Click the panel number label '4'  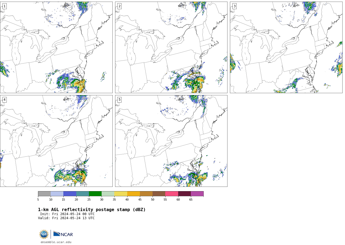tap(4, 100)
